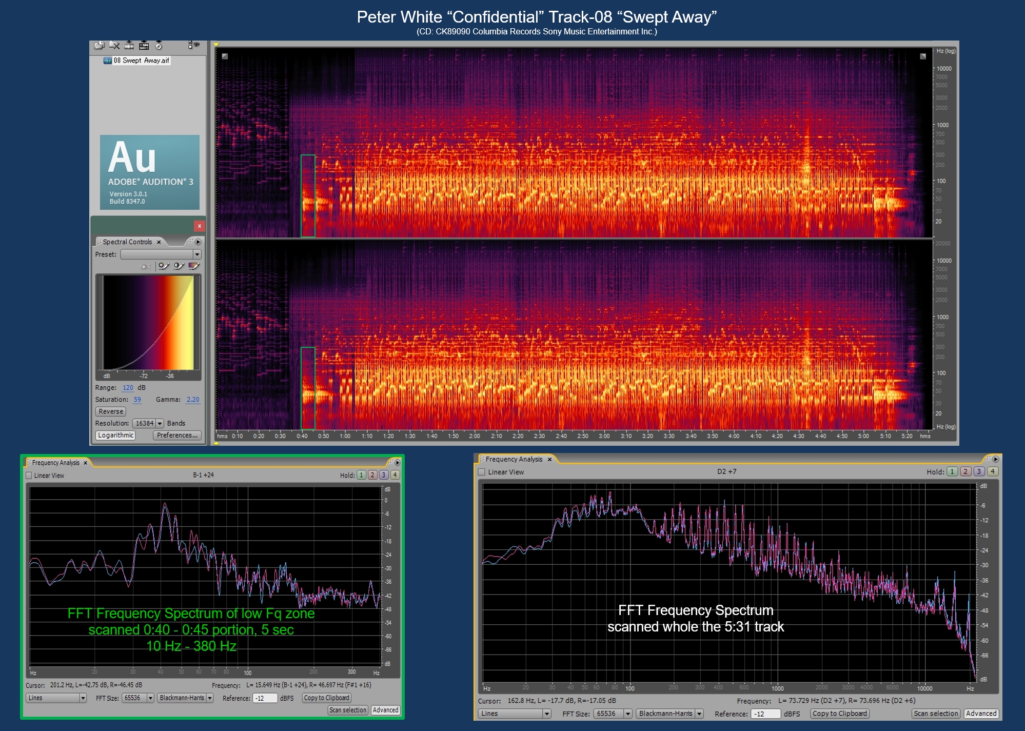Click the second contrast eyedropper icon in Spectral Controls
Image resolution: width=1025 pixels, height=731 pixels.
pyautogui.click(x=179, y=266)
